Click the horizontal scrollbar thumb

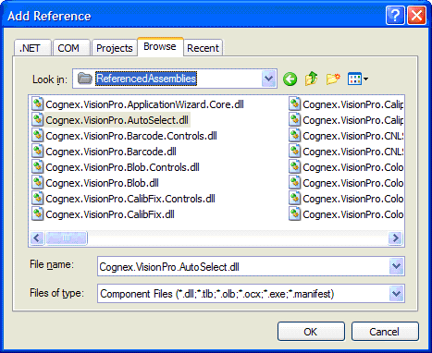click(x=67, y=237)
